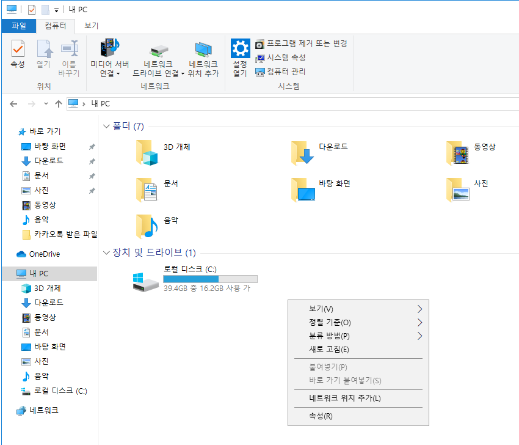Click 로컬 디스크 (C:) in navigation tree
The height and width of the screenshot is (445, 519).
tap(60, 391)
